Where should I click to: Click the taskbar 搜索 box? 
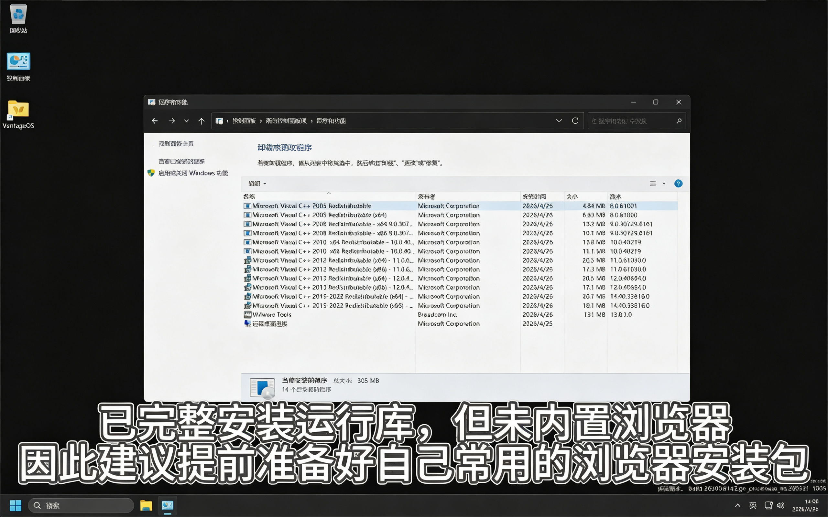pyautogui.click(x=81, y=505)
